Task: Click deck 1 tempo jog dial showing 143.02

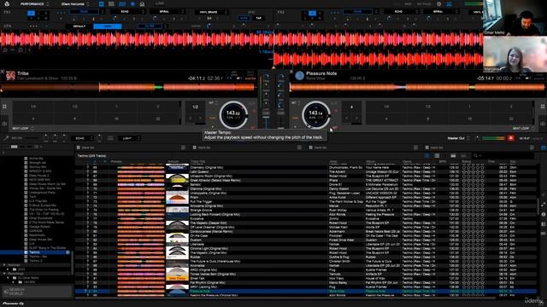Action: (x=233, y=114)
